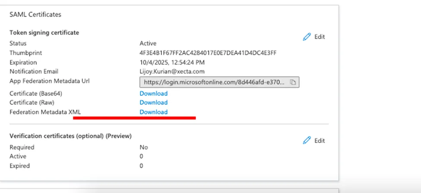Select the App Federation Metadata Url field
This screenshot has height=193, width=421.
219,82
